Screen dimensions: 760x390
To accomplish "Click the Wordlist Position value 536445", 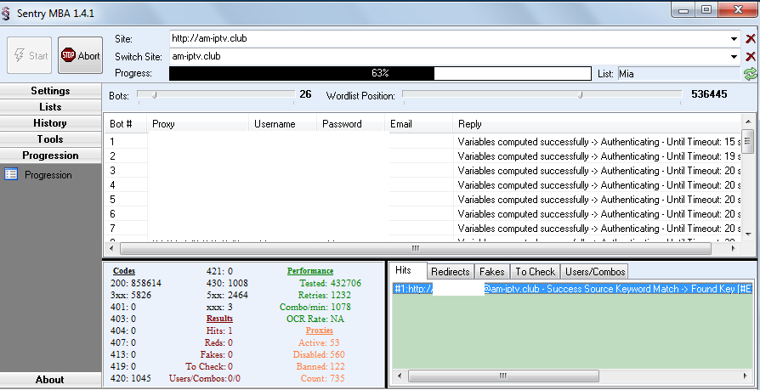I will pyautogui.click(x=709, y=94).
